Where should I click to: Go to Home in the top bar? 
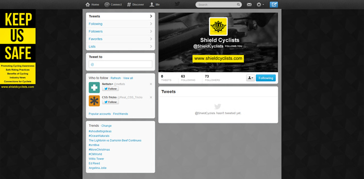point(92,5)
